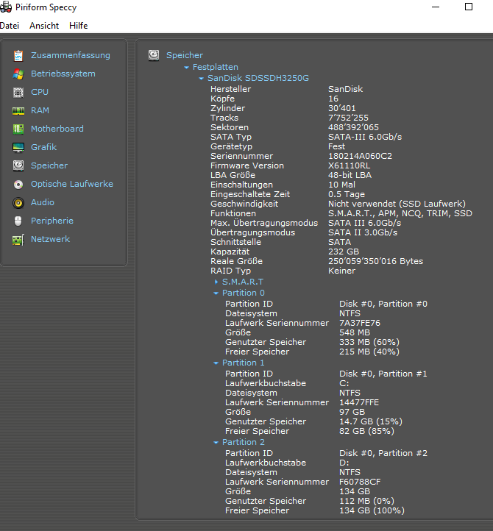This screenshot has height=531, width=493.
Task: Open the Datei menu
Action: coord(10,26)
